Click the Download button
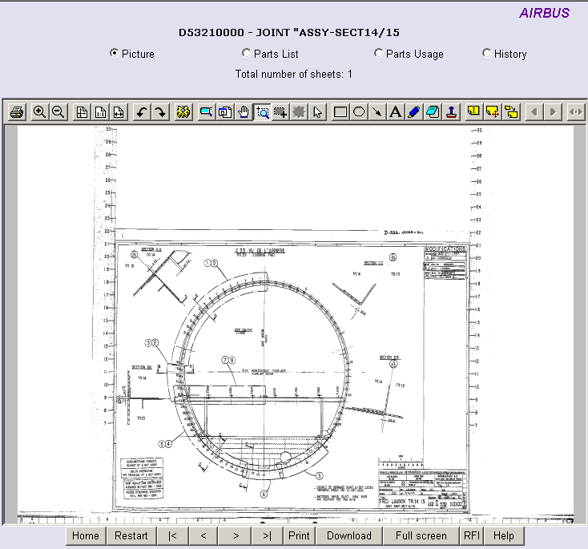The width and height of the screenshot is (588, 549). 349,535
